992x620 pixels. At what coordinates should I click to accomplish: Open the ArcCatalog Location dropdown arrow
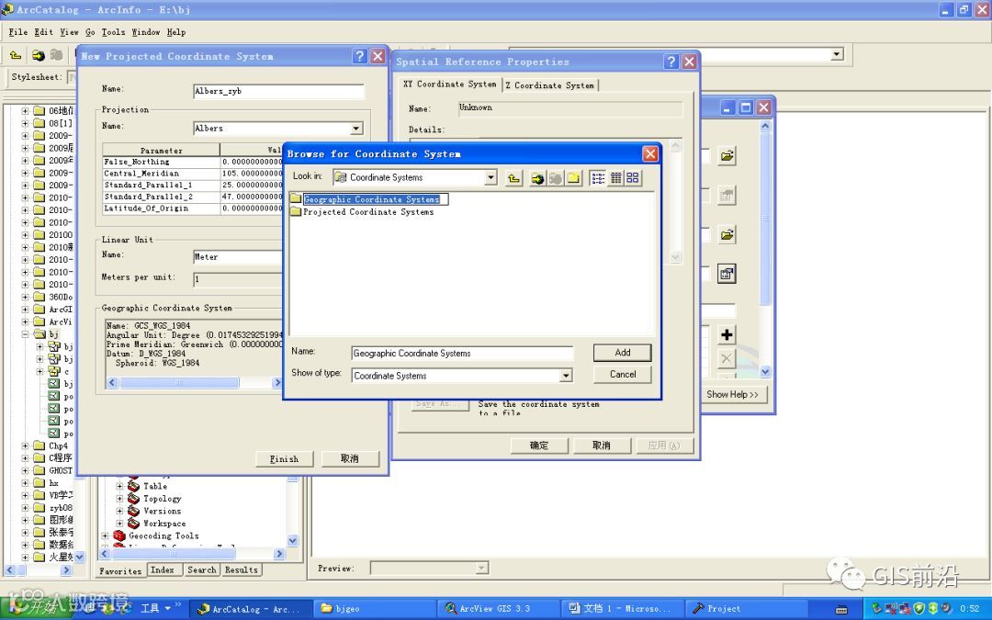tap(837, 54)
